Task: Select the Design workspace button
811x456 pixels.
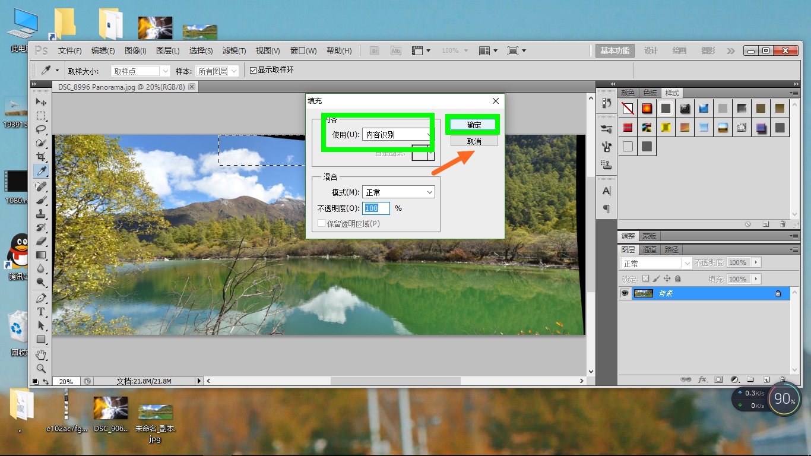Action: pos(651,50)
